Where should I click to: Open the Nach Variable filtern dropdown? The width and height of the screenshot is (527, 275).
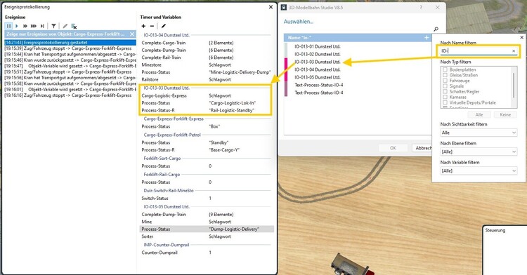(x=479, y=171)
